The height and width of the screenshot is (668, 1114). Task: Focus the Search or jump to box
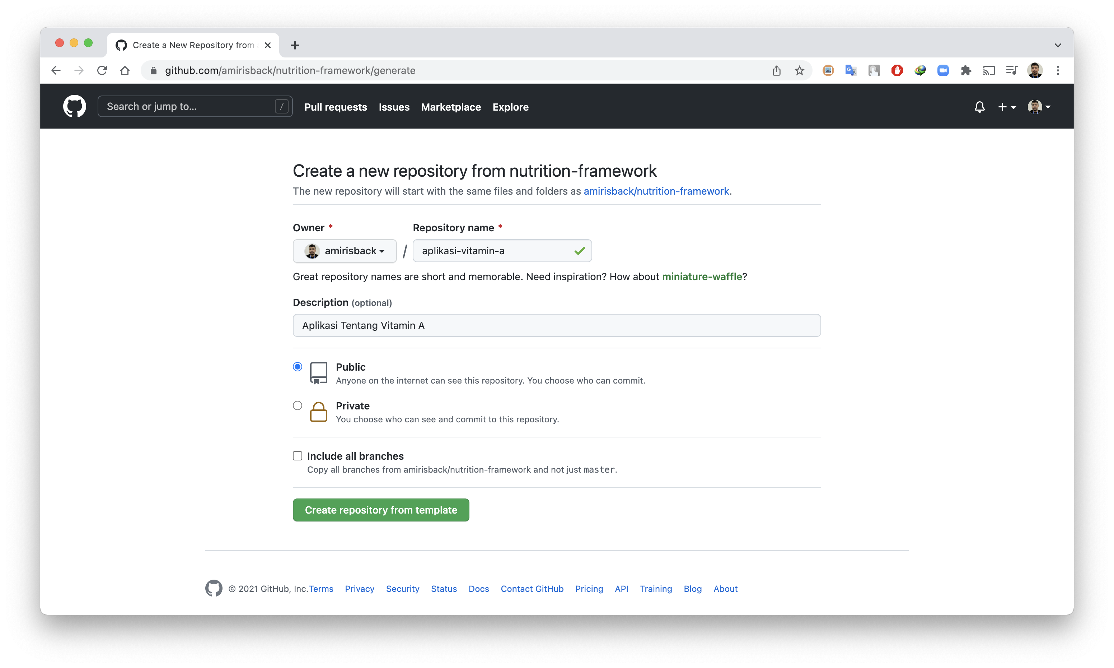pyautogui.click(x=189, y=107)
